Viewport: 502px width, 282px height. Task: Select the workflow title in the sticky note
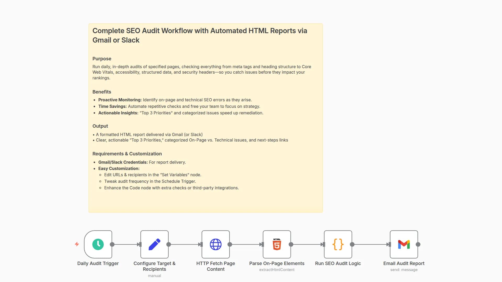pos(199,35)
